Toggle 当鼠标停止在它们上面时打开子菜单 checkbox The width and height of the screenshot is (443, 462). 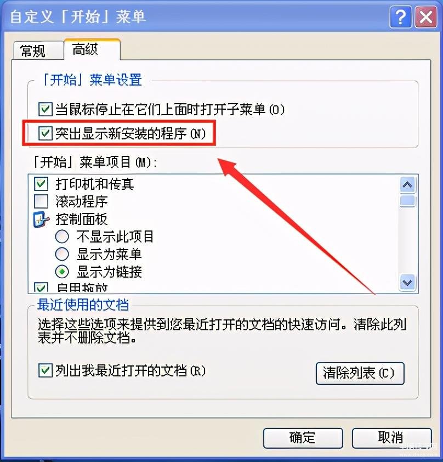pos(46,109)
